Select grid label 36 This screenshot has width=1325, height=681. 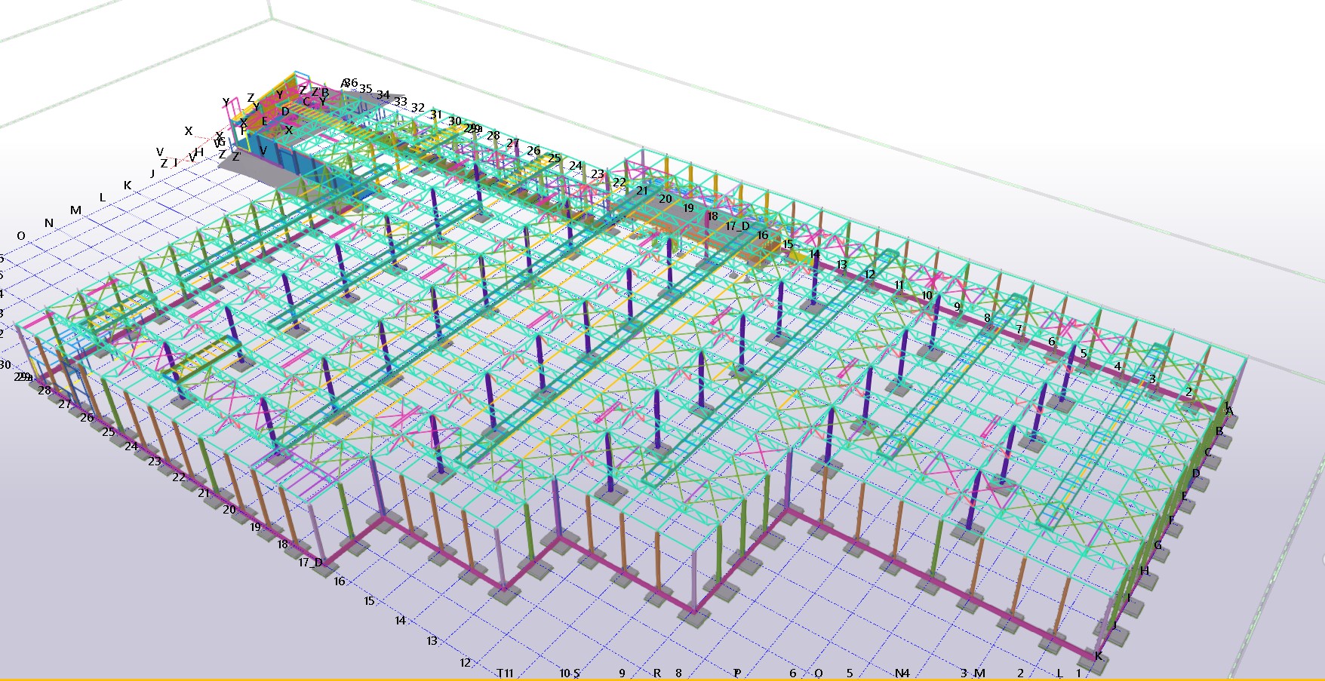point(352,83)
